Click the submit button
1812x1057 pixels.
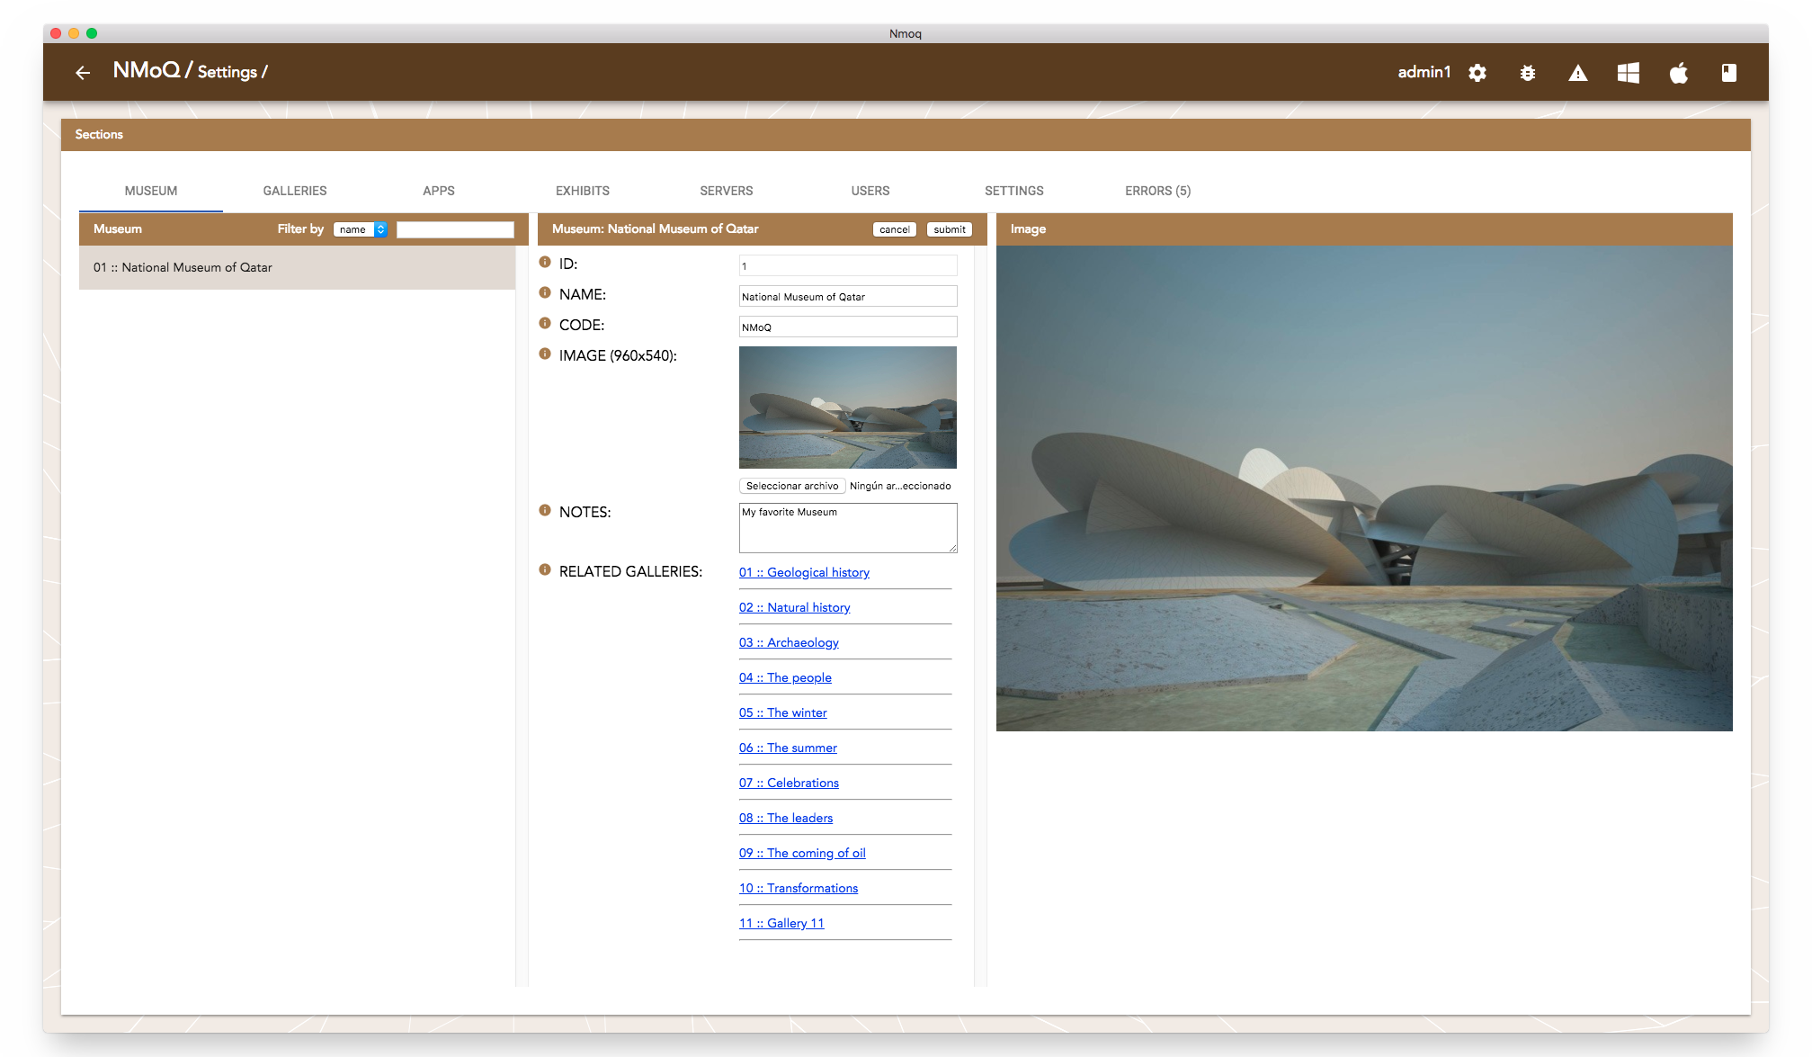(950, 229)
